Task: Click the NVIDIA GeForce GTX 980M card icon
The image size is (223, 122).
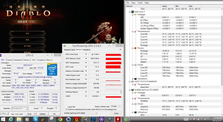Action: click(133, 90)
